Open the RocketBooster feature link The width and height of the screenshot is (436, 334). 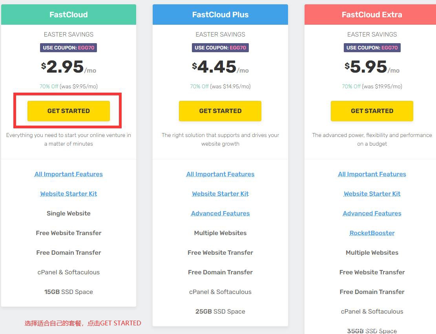(x=372, y=233)
